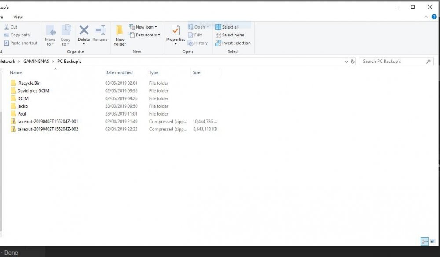This screenshot has width=440, height=257.
Task: Open the Delete dropdown arrow
Action: (x=84, y=44)
